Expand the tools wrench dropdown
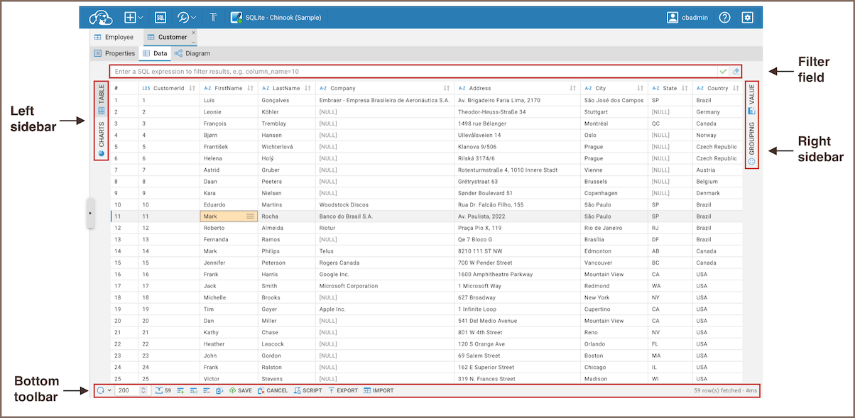This screenshot has width=855, height=418. [187, 18]
